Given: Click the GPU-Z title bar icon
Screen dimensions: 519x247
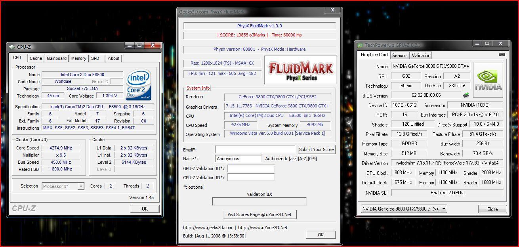Looking at the screenshot, I should point(360,45).
